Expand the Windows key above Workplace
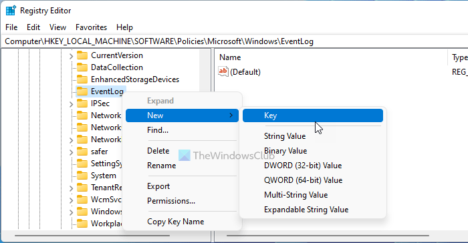This screenshot has width=468, height=243. click(x=71, y=212)
